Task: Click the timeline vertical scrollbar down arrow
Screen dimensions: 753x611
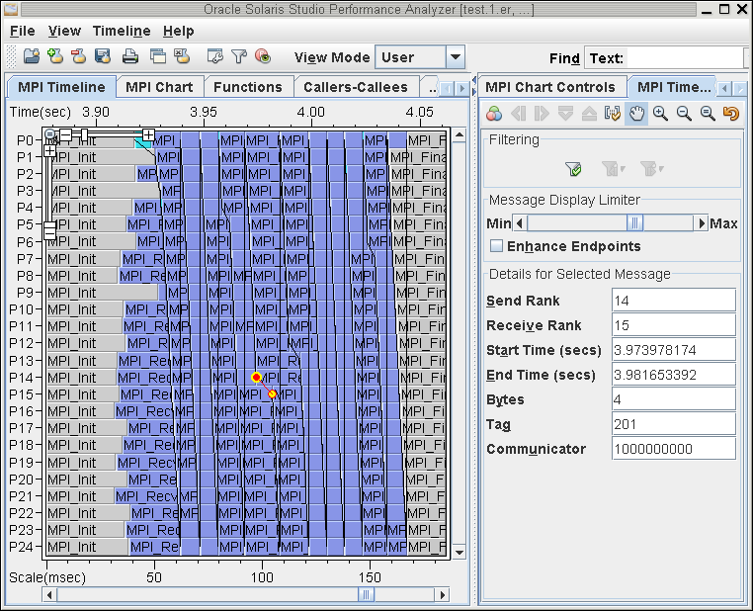Action: point(460,552)
